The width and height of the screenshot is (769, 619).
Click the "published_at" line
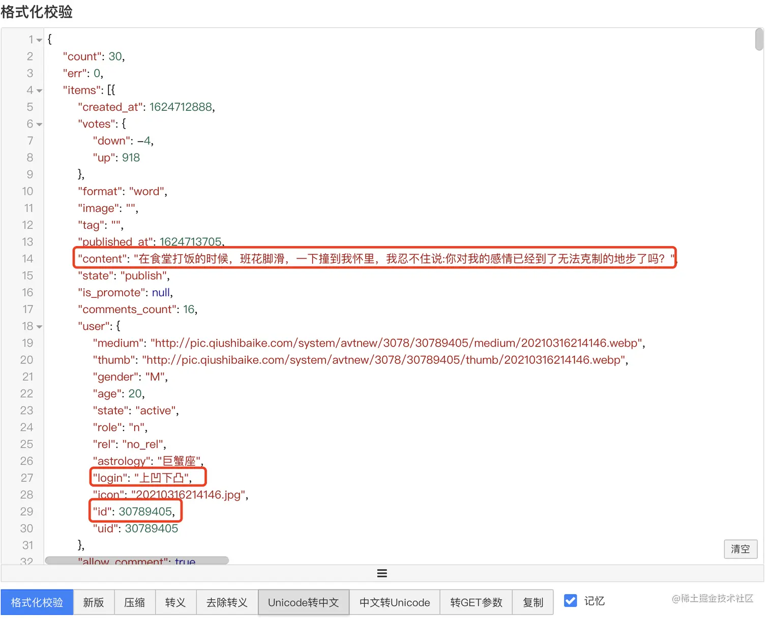[151, 241]
